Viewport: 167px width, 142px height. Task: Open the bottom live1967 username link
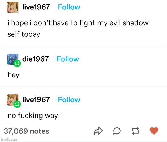[x=36, y=100]
